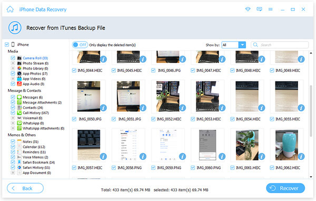Uncheck the Contacts checkbox
This screenshot has width=316, height=201.
(13, 107)
